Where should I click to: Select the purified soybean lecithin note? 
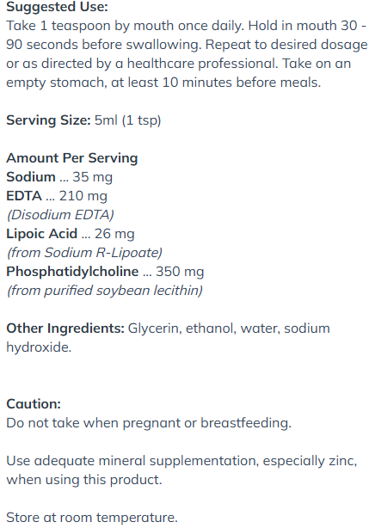(x=105, y=291)
